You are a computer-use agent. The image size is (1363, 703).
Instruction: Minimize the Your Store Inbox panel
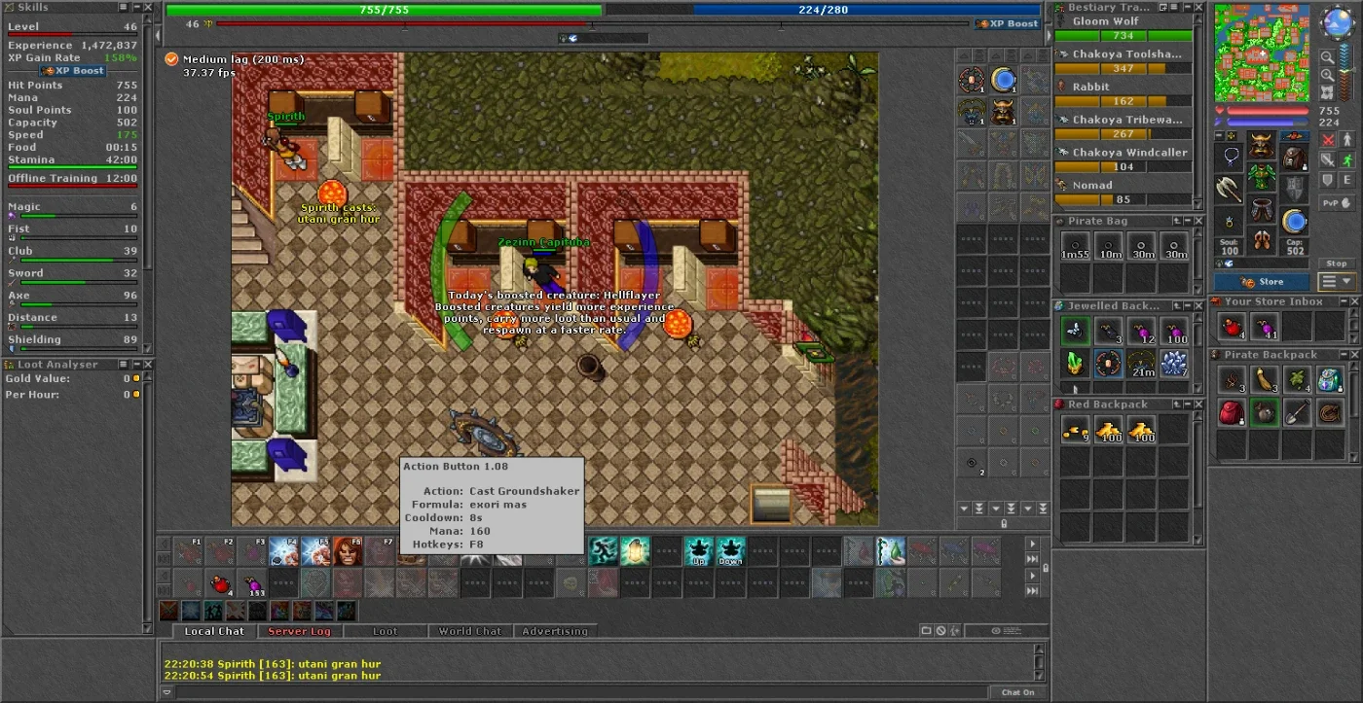click(1344, 301)
